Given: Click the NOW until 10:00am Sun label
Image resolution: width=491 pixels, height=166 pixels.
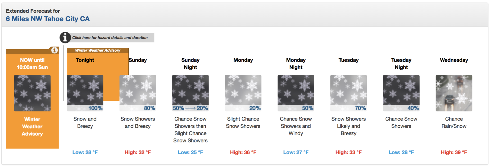Looking at the screenshot, I should pos(32,64).
